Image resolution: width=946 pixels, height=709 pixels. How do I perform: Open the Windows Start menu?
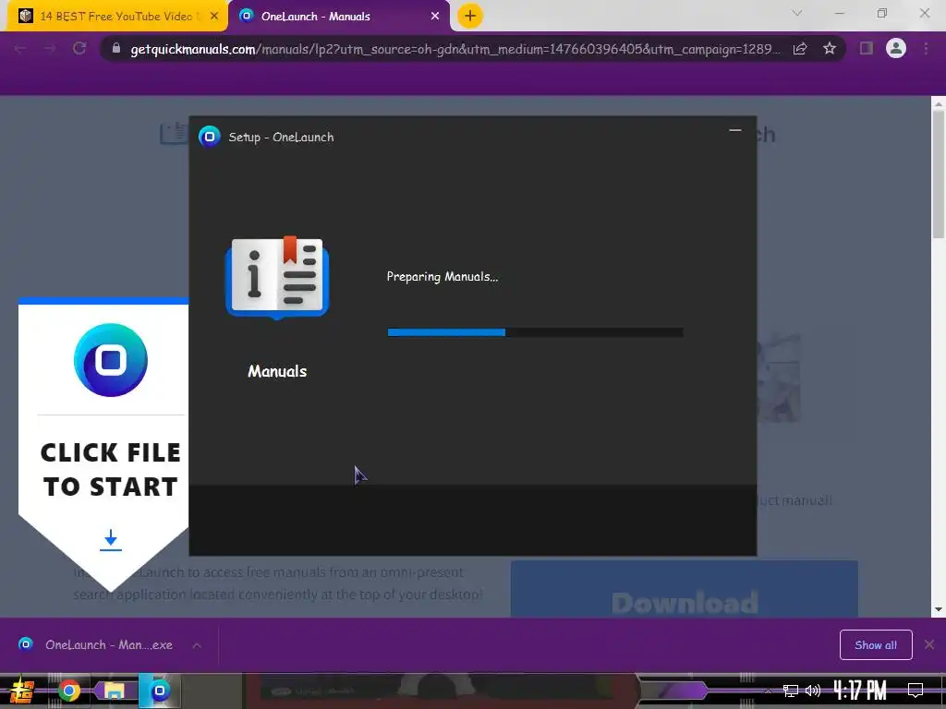[x=21, y=691]
